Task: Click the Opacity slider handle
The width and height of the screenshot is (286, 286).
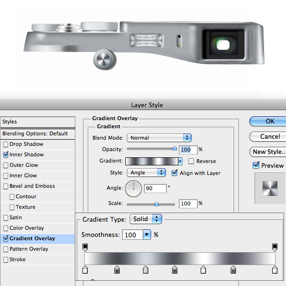Action: (174, 148)
